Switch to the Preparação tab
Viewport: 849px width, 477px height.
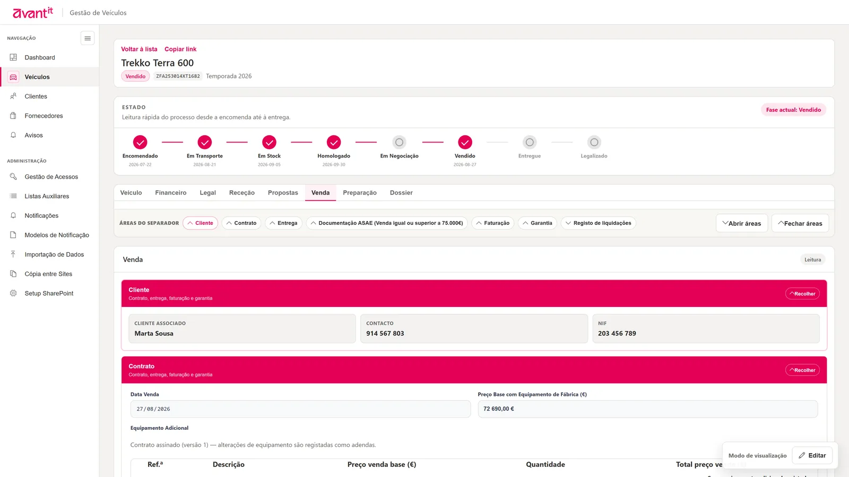tap(360, 193)
